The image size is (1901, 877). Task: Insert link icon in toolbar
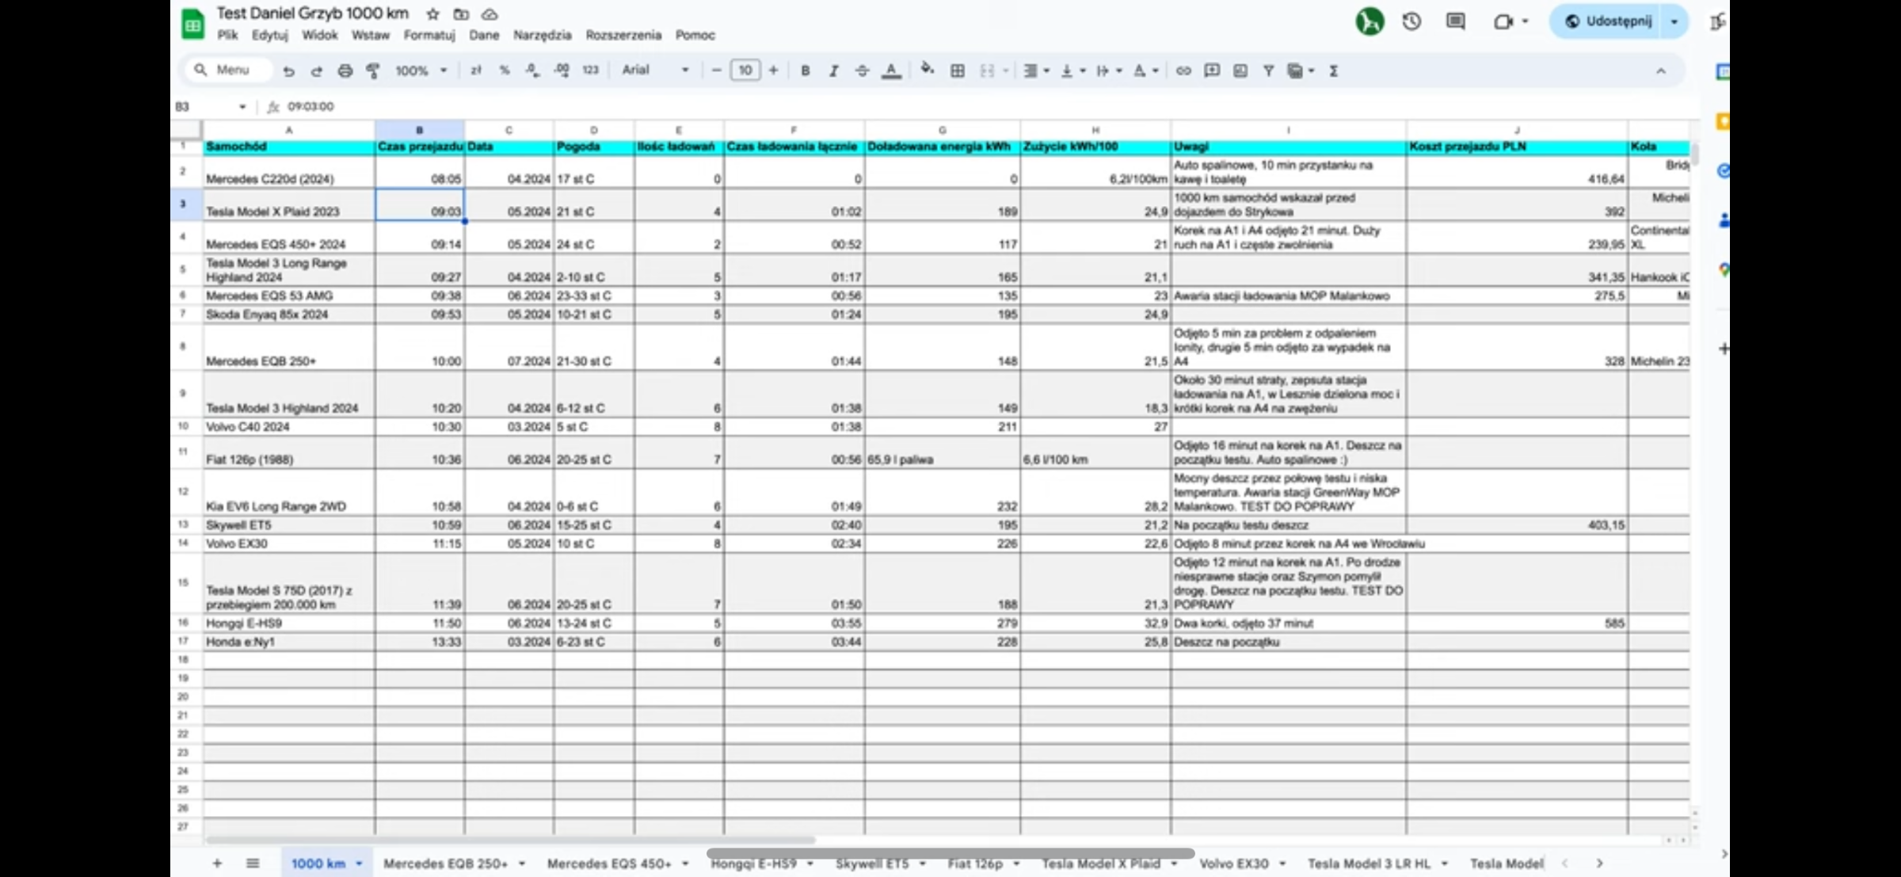pos(1183,71)
